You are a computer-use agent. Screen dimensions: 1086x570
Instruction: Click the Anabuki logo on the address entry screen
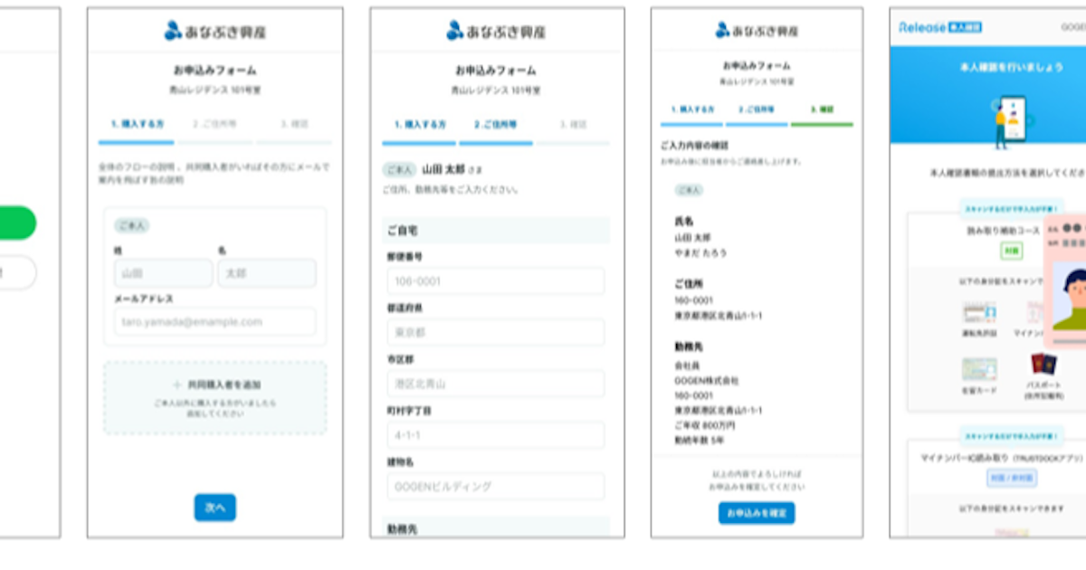click(x=496, y=31)
